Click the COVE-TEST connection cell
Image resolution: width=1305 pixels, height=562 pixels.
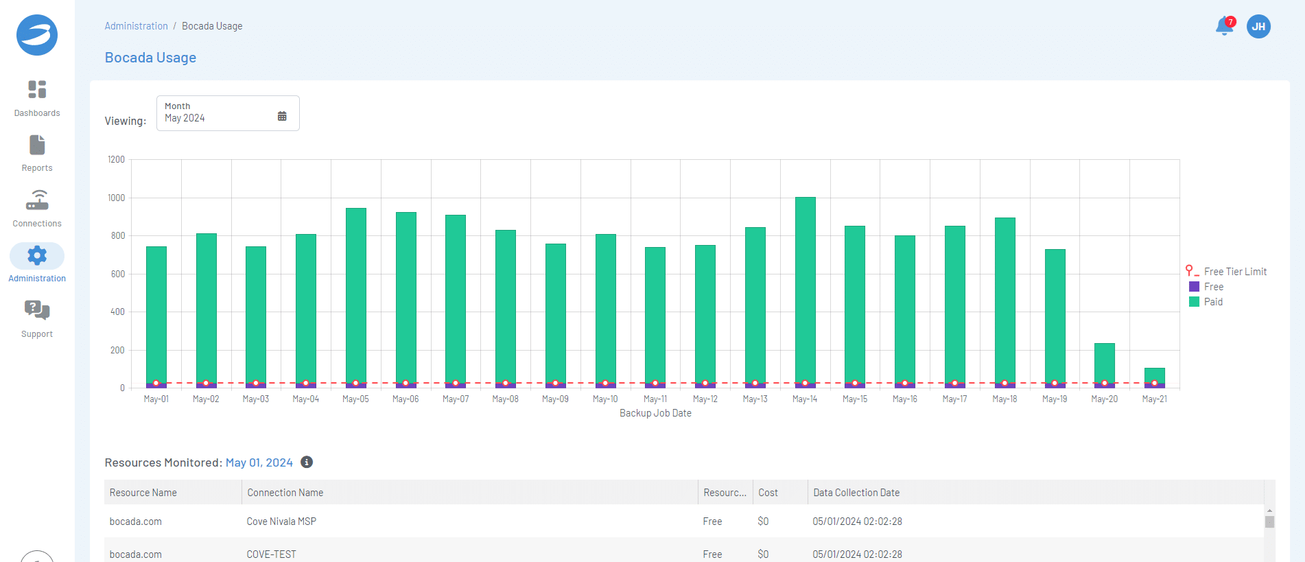click(272, 554)
